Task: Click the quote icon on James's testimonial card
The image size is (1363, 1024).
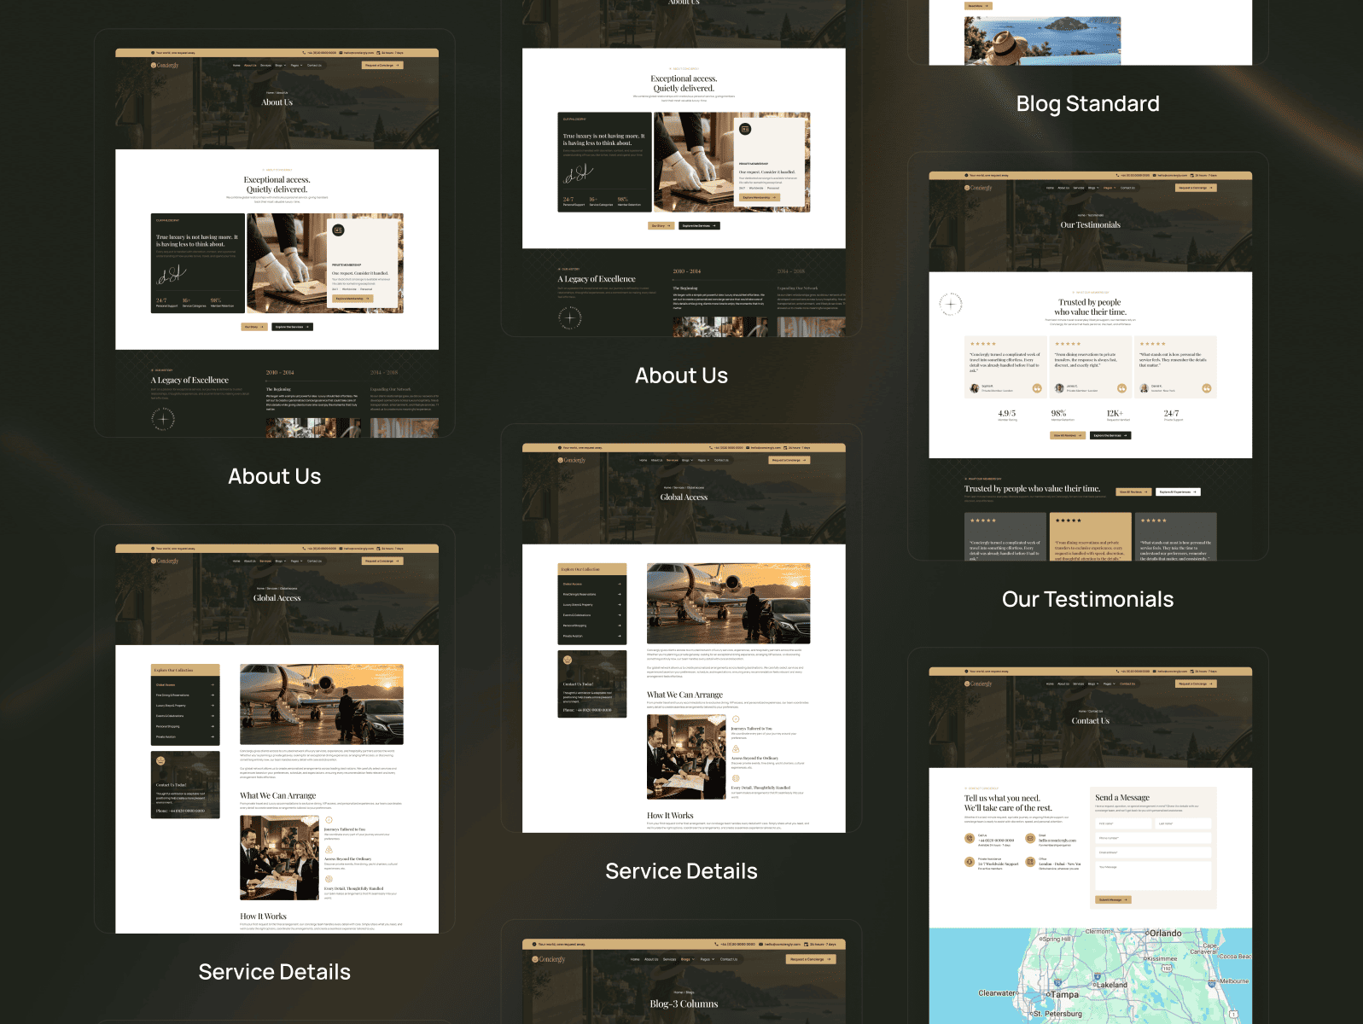Action: point(1122,388)
